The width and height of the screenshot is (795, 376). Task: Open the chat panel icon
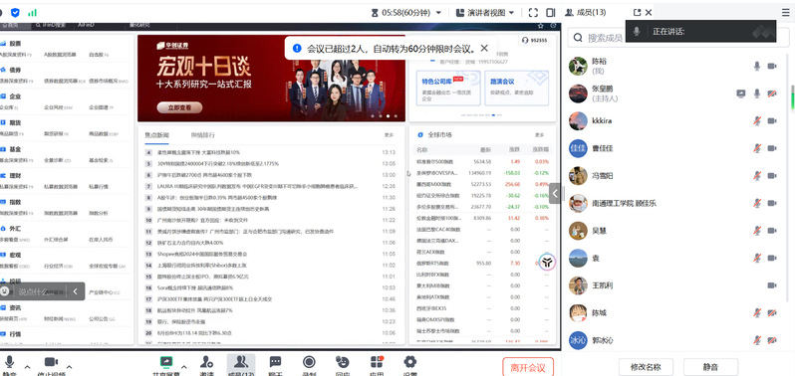275,362
